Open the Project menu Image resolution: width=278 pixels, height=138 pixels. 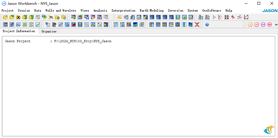click(7, 11)
